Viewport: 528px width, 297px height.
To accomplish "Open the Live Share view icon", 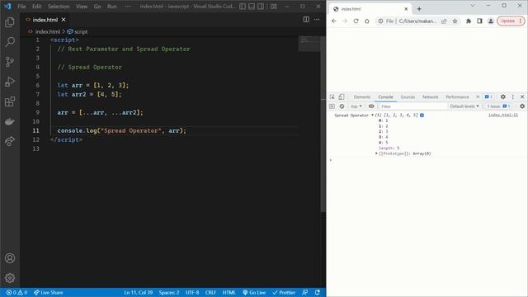I will [10, 141].
